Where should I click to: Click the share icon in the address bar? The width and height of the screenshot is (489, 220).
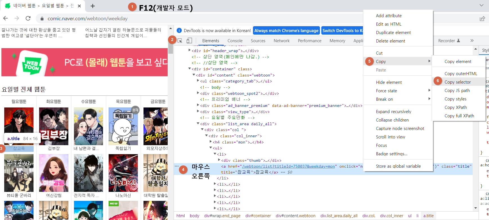[x=482, y=19]
